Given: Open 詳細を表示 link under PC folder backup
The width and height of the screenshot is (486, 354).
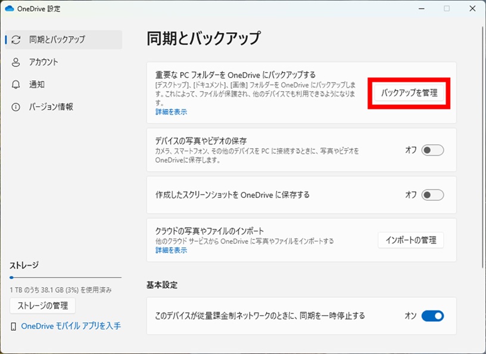Looking at the screenshot, I should [171, 111].
